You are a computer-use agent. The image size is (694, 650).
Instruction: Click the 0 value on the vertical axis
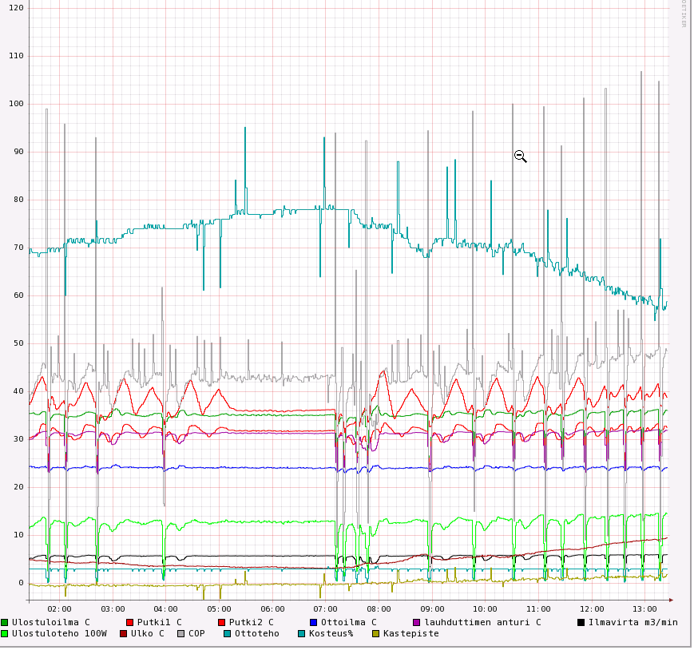(x=22, y=583)
